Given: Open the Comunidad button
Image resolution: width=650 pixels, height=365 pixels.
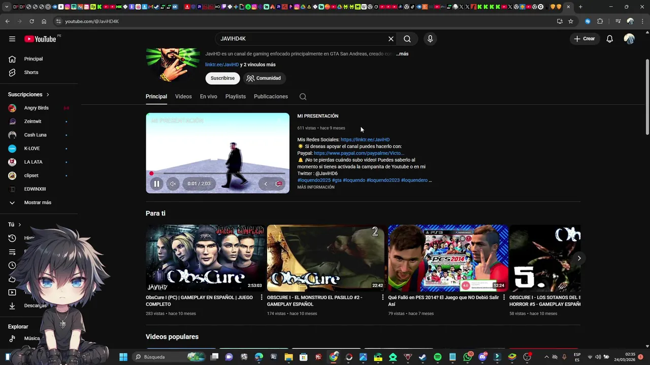Looking at the screenshot, I should 264,78.
